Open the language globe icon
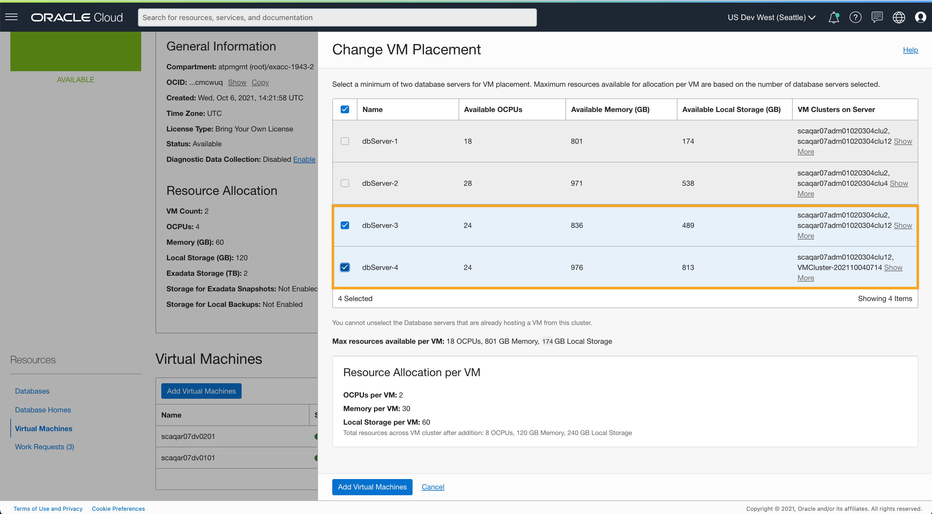 (899, 17)
